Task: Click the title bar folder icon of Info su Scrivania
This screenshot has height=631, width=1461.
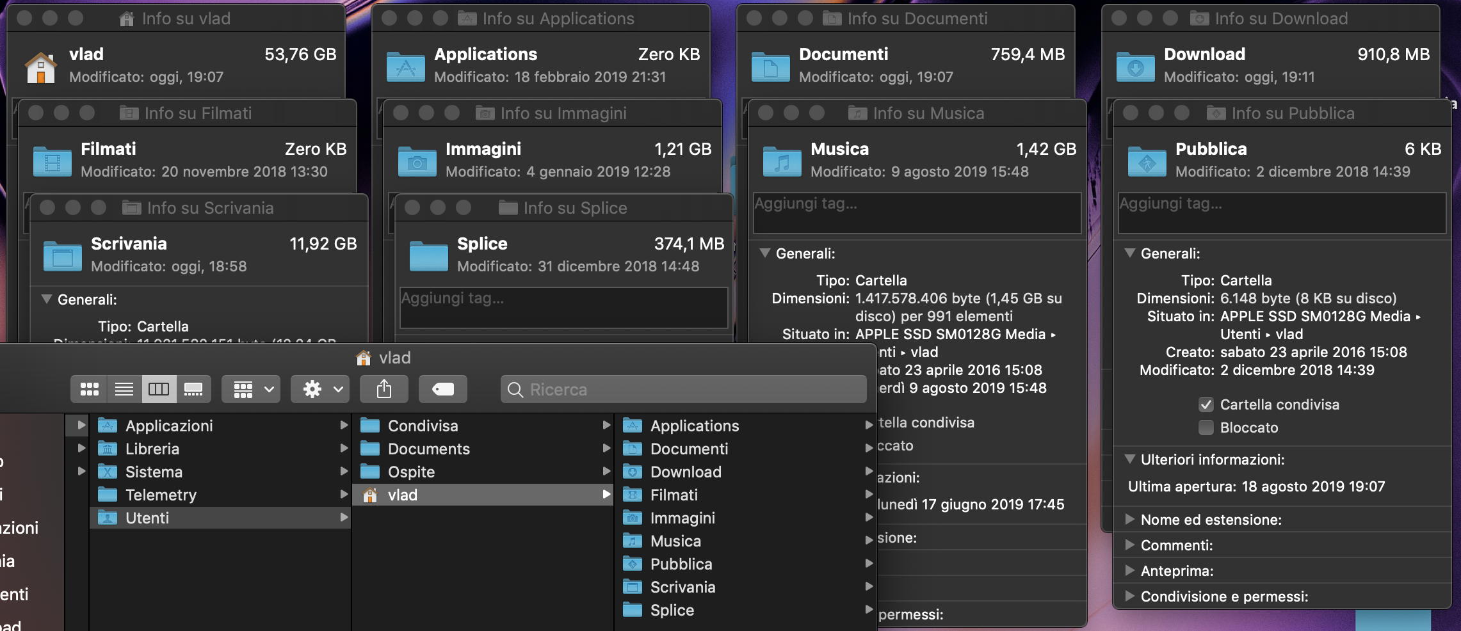Action: coord(131,208)
